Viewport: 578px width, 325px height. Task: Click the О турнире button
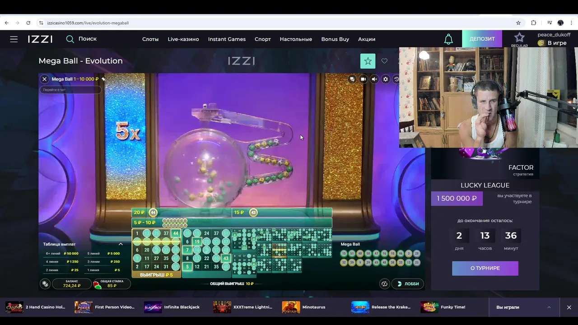click(x=485, y=268)
